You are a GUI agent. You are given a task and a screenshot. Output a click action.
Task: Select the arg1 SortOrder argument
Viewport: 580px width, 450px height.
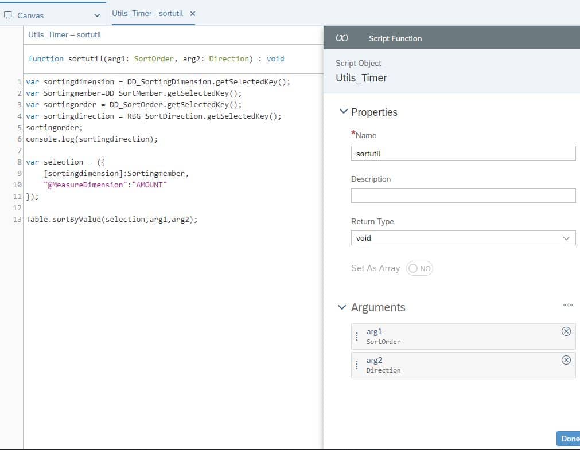[463, 336]
